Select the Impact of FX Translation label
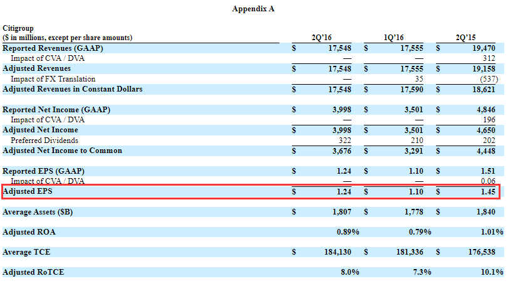Screen dimensions: 508x286 pos(53,79)
